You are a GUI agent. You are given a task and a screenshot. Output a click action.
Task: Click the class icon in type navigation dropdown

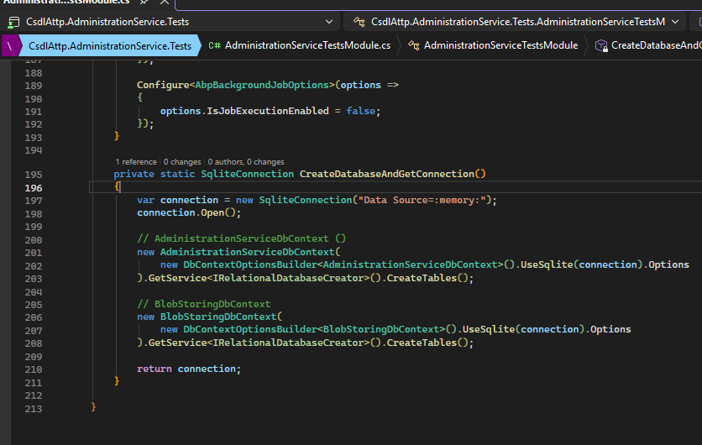[359, 21]
